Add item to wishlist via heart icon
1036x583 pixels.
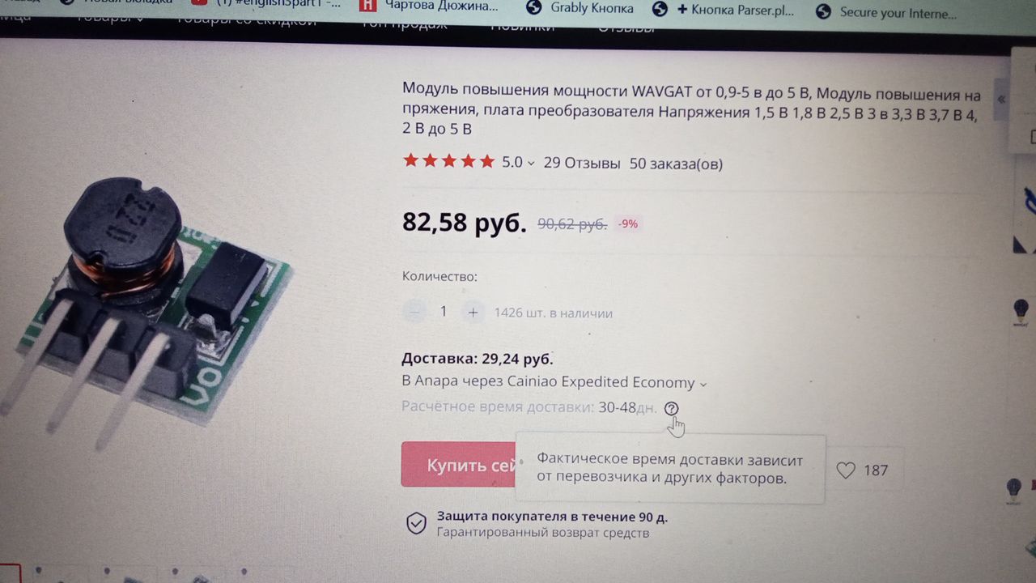click(845, 470)
